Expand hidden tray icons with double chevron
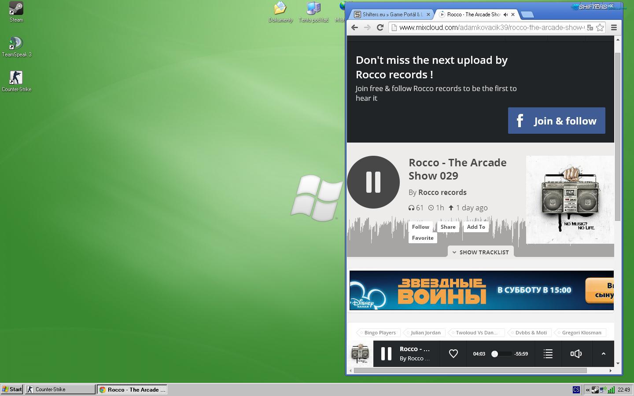 click(587, 390)
